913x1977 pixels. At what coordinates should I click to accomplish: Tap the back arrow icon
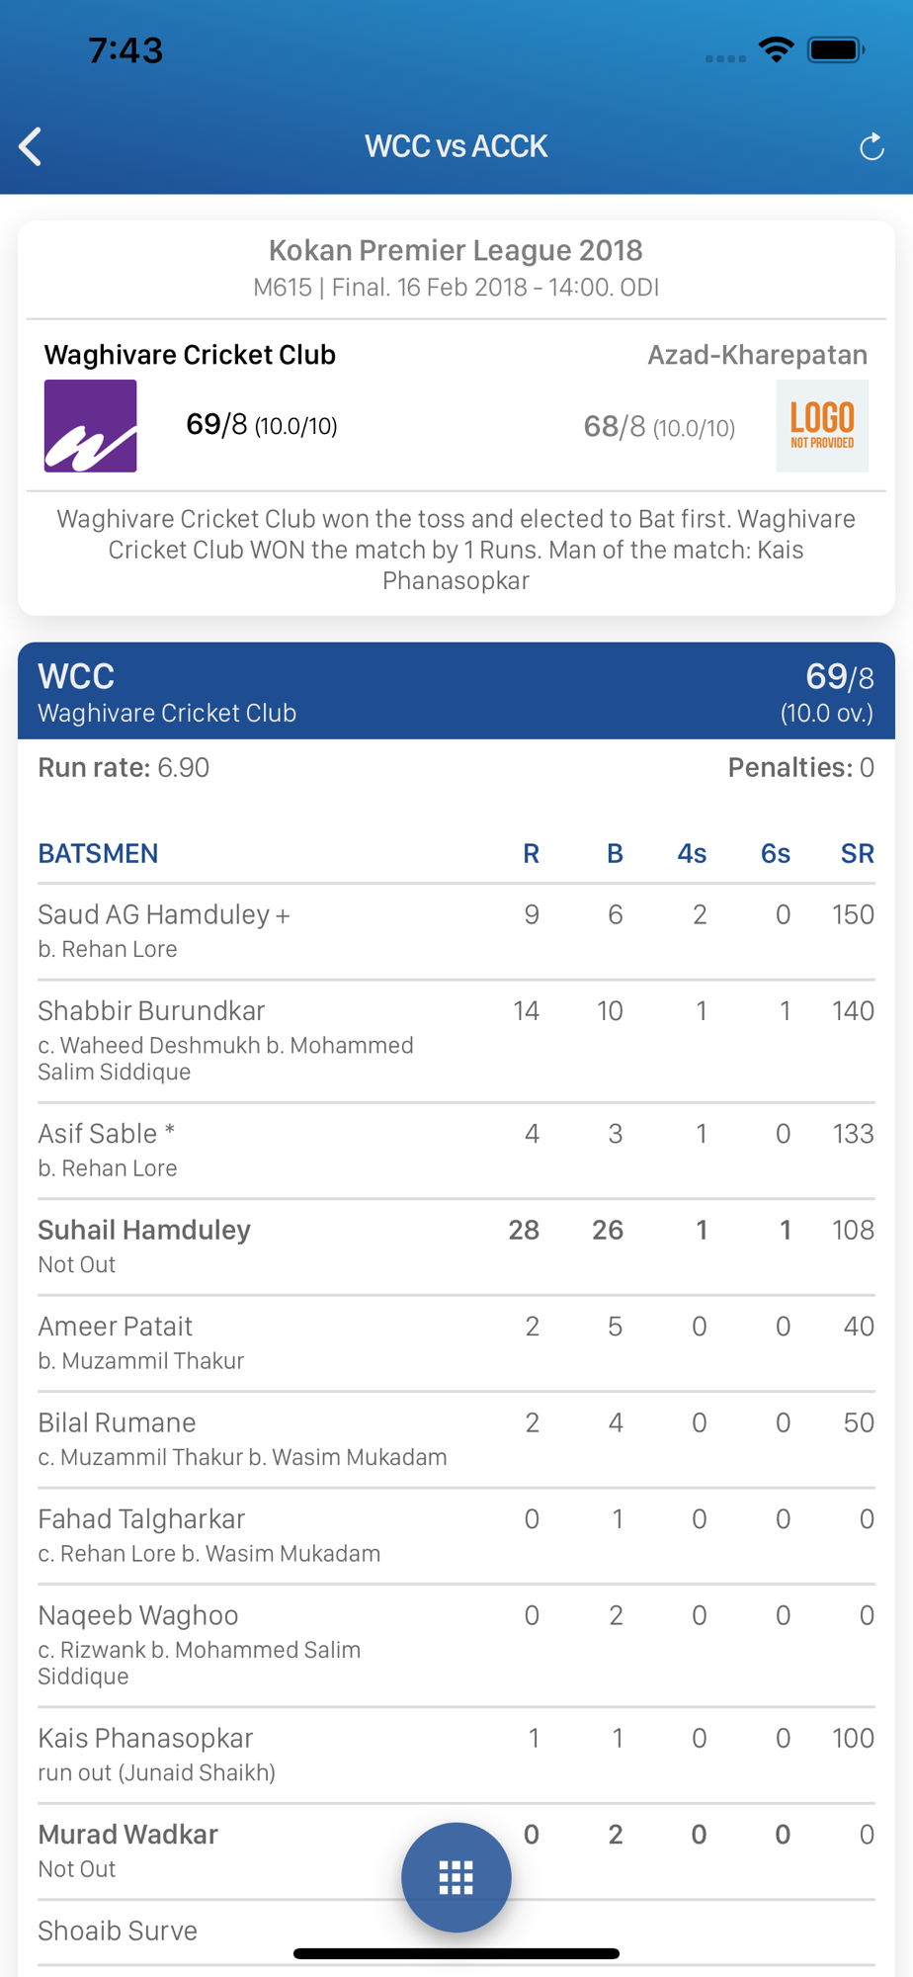click(32, 146)
